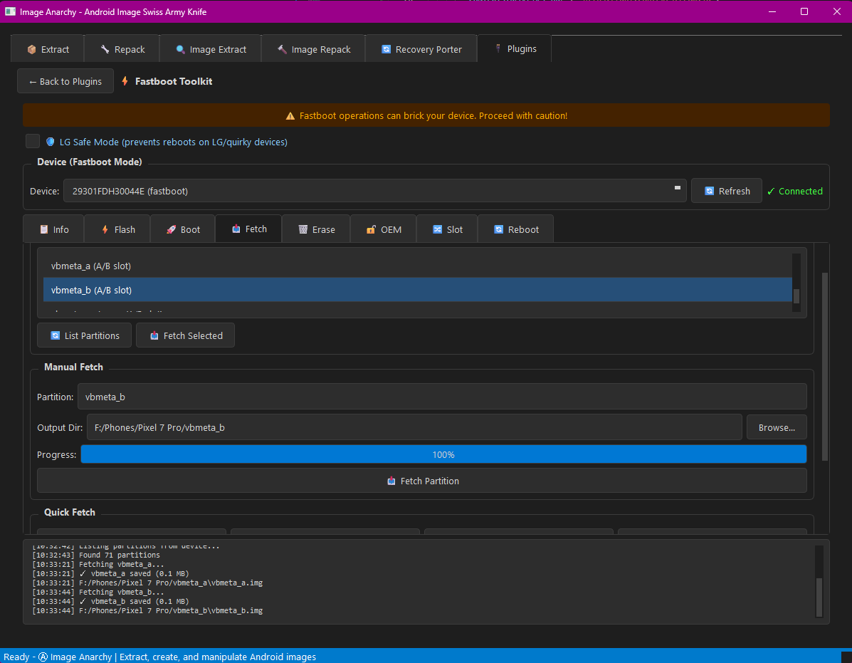Switch to the Recovery Porter tab
This screenshot has height=663, width=852.
pos(421,50)
